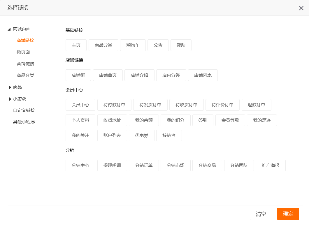309x236 pixels.
Task: Click the 确定 confirm button
Action: (x=288, y=214)
